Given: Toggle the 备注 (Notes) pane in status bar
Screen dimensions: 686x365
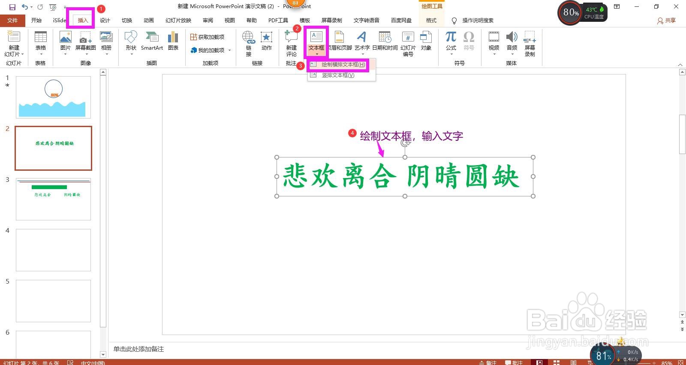Looking at the screenshot, I should [488, 362].
